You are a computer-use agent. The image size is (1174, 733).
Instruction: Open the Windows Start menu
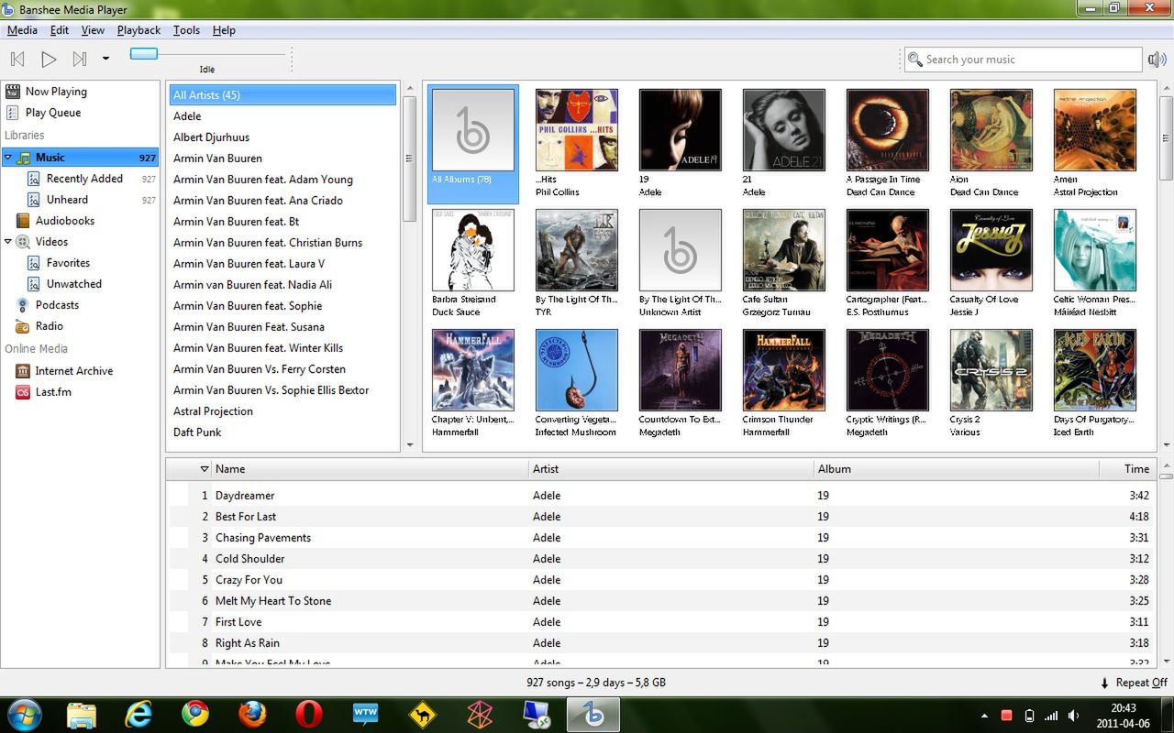pyautogui.click(x=23, y=714)
